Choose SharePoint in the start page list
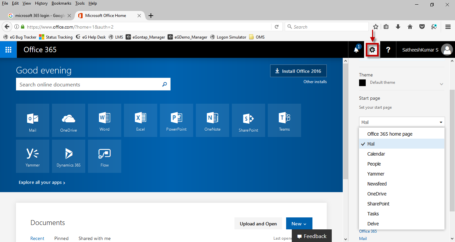 [402, 204]
